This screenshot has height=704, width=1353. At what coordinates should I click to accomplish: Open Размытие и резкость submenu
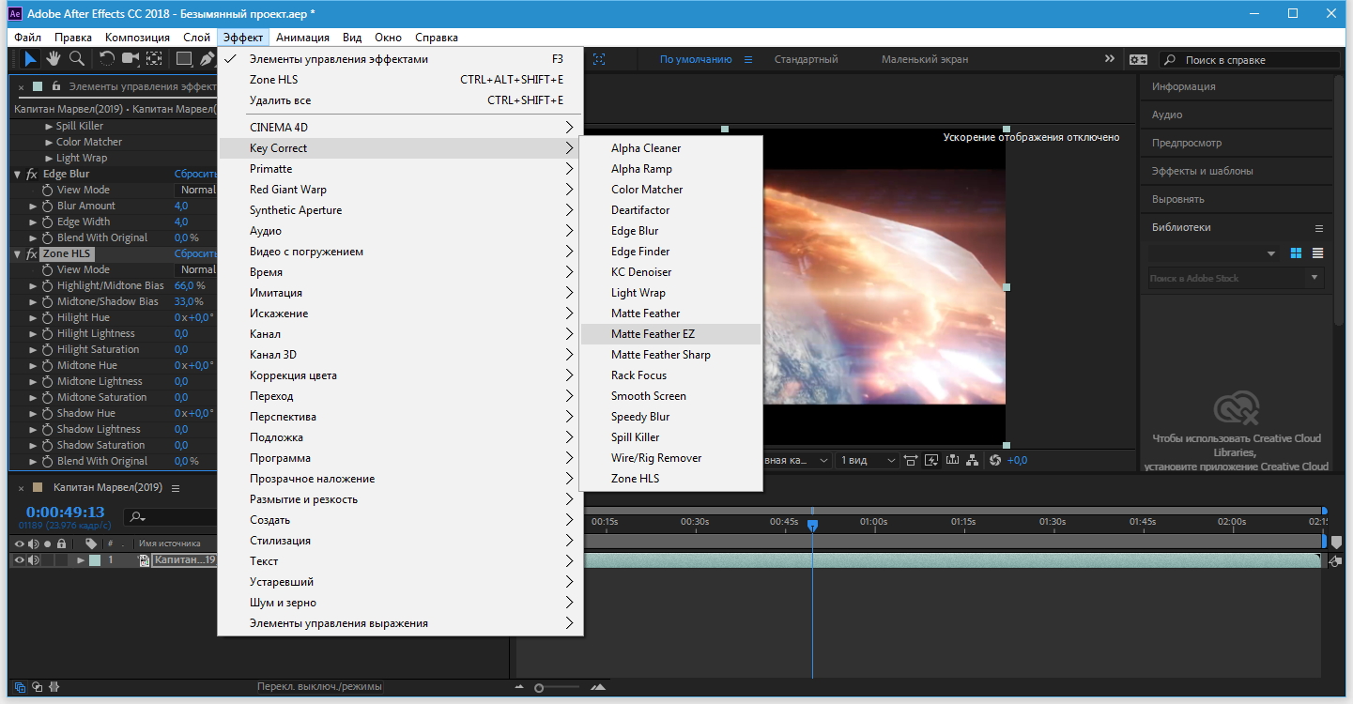[400, 499]
